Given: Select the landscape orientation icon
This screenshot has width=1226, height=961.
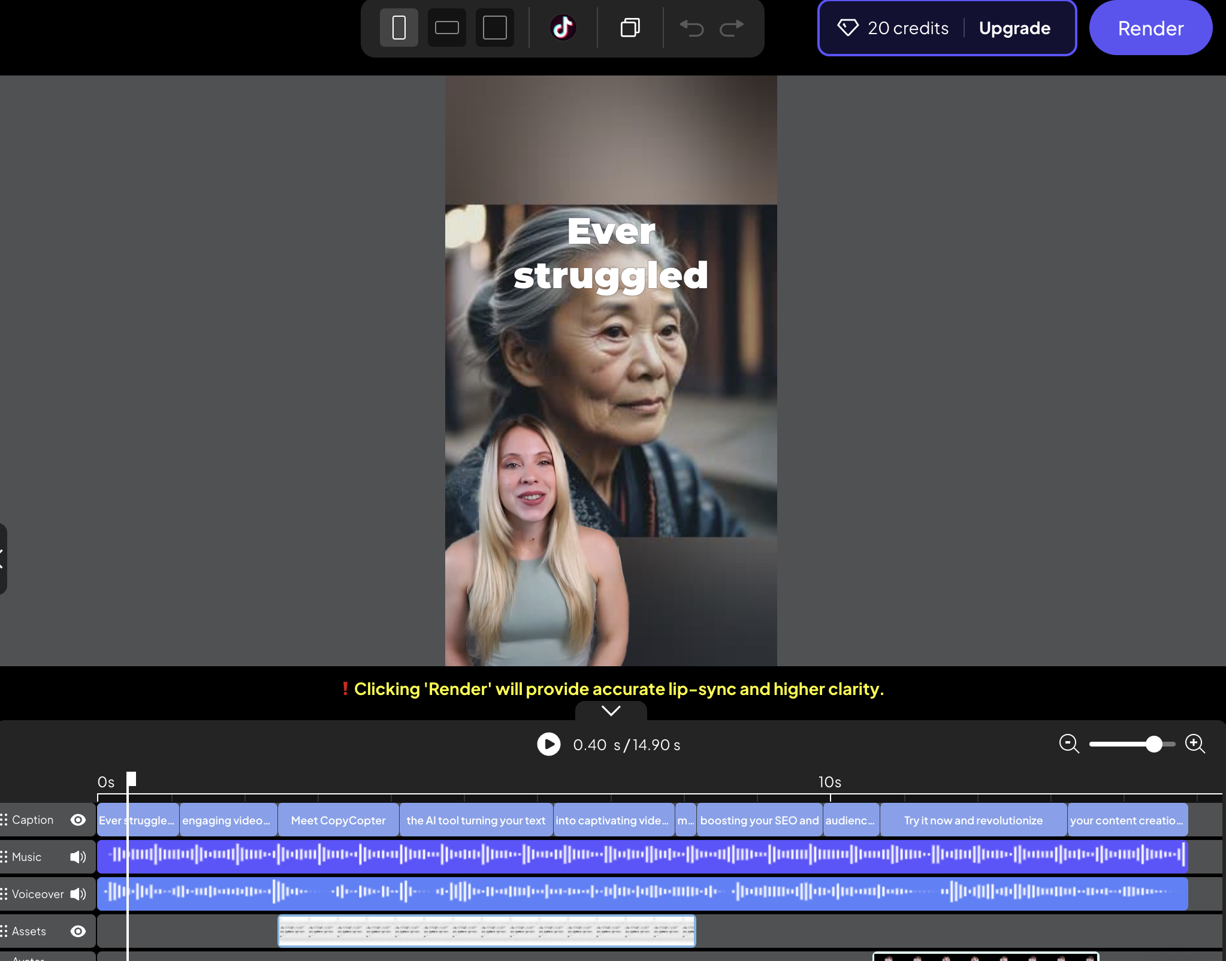Looking at the screenshot, I should 447,27.
